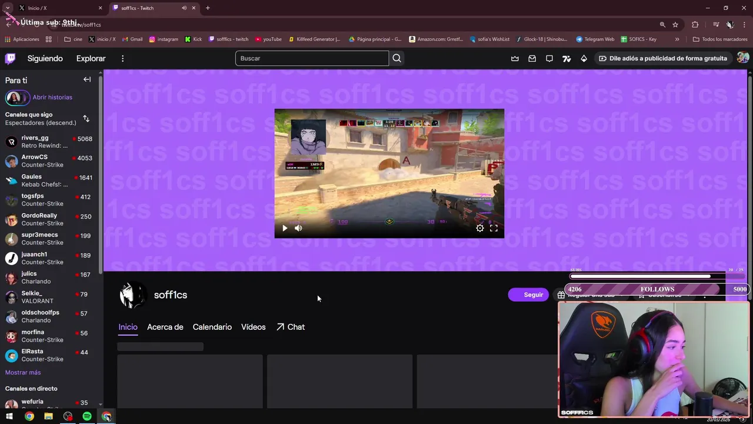Click the Twitch home logo
The width and height of the screenshot is (753, 424).
pos(10,58)
